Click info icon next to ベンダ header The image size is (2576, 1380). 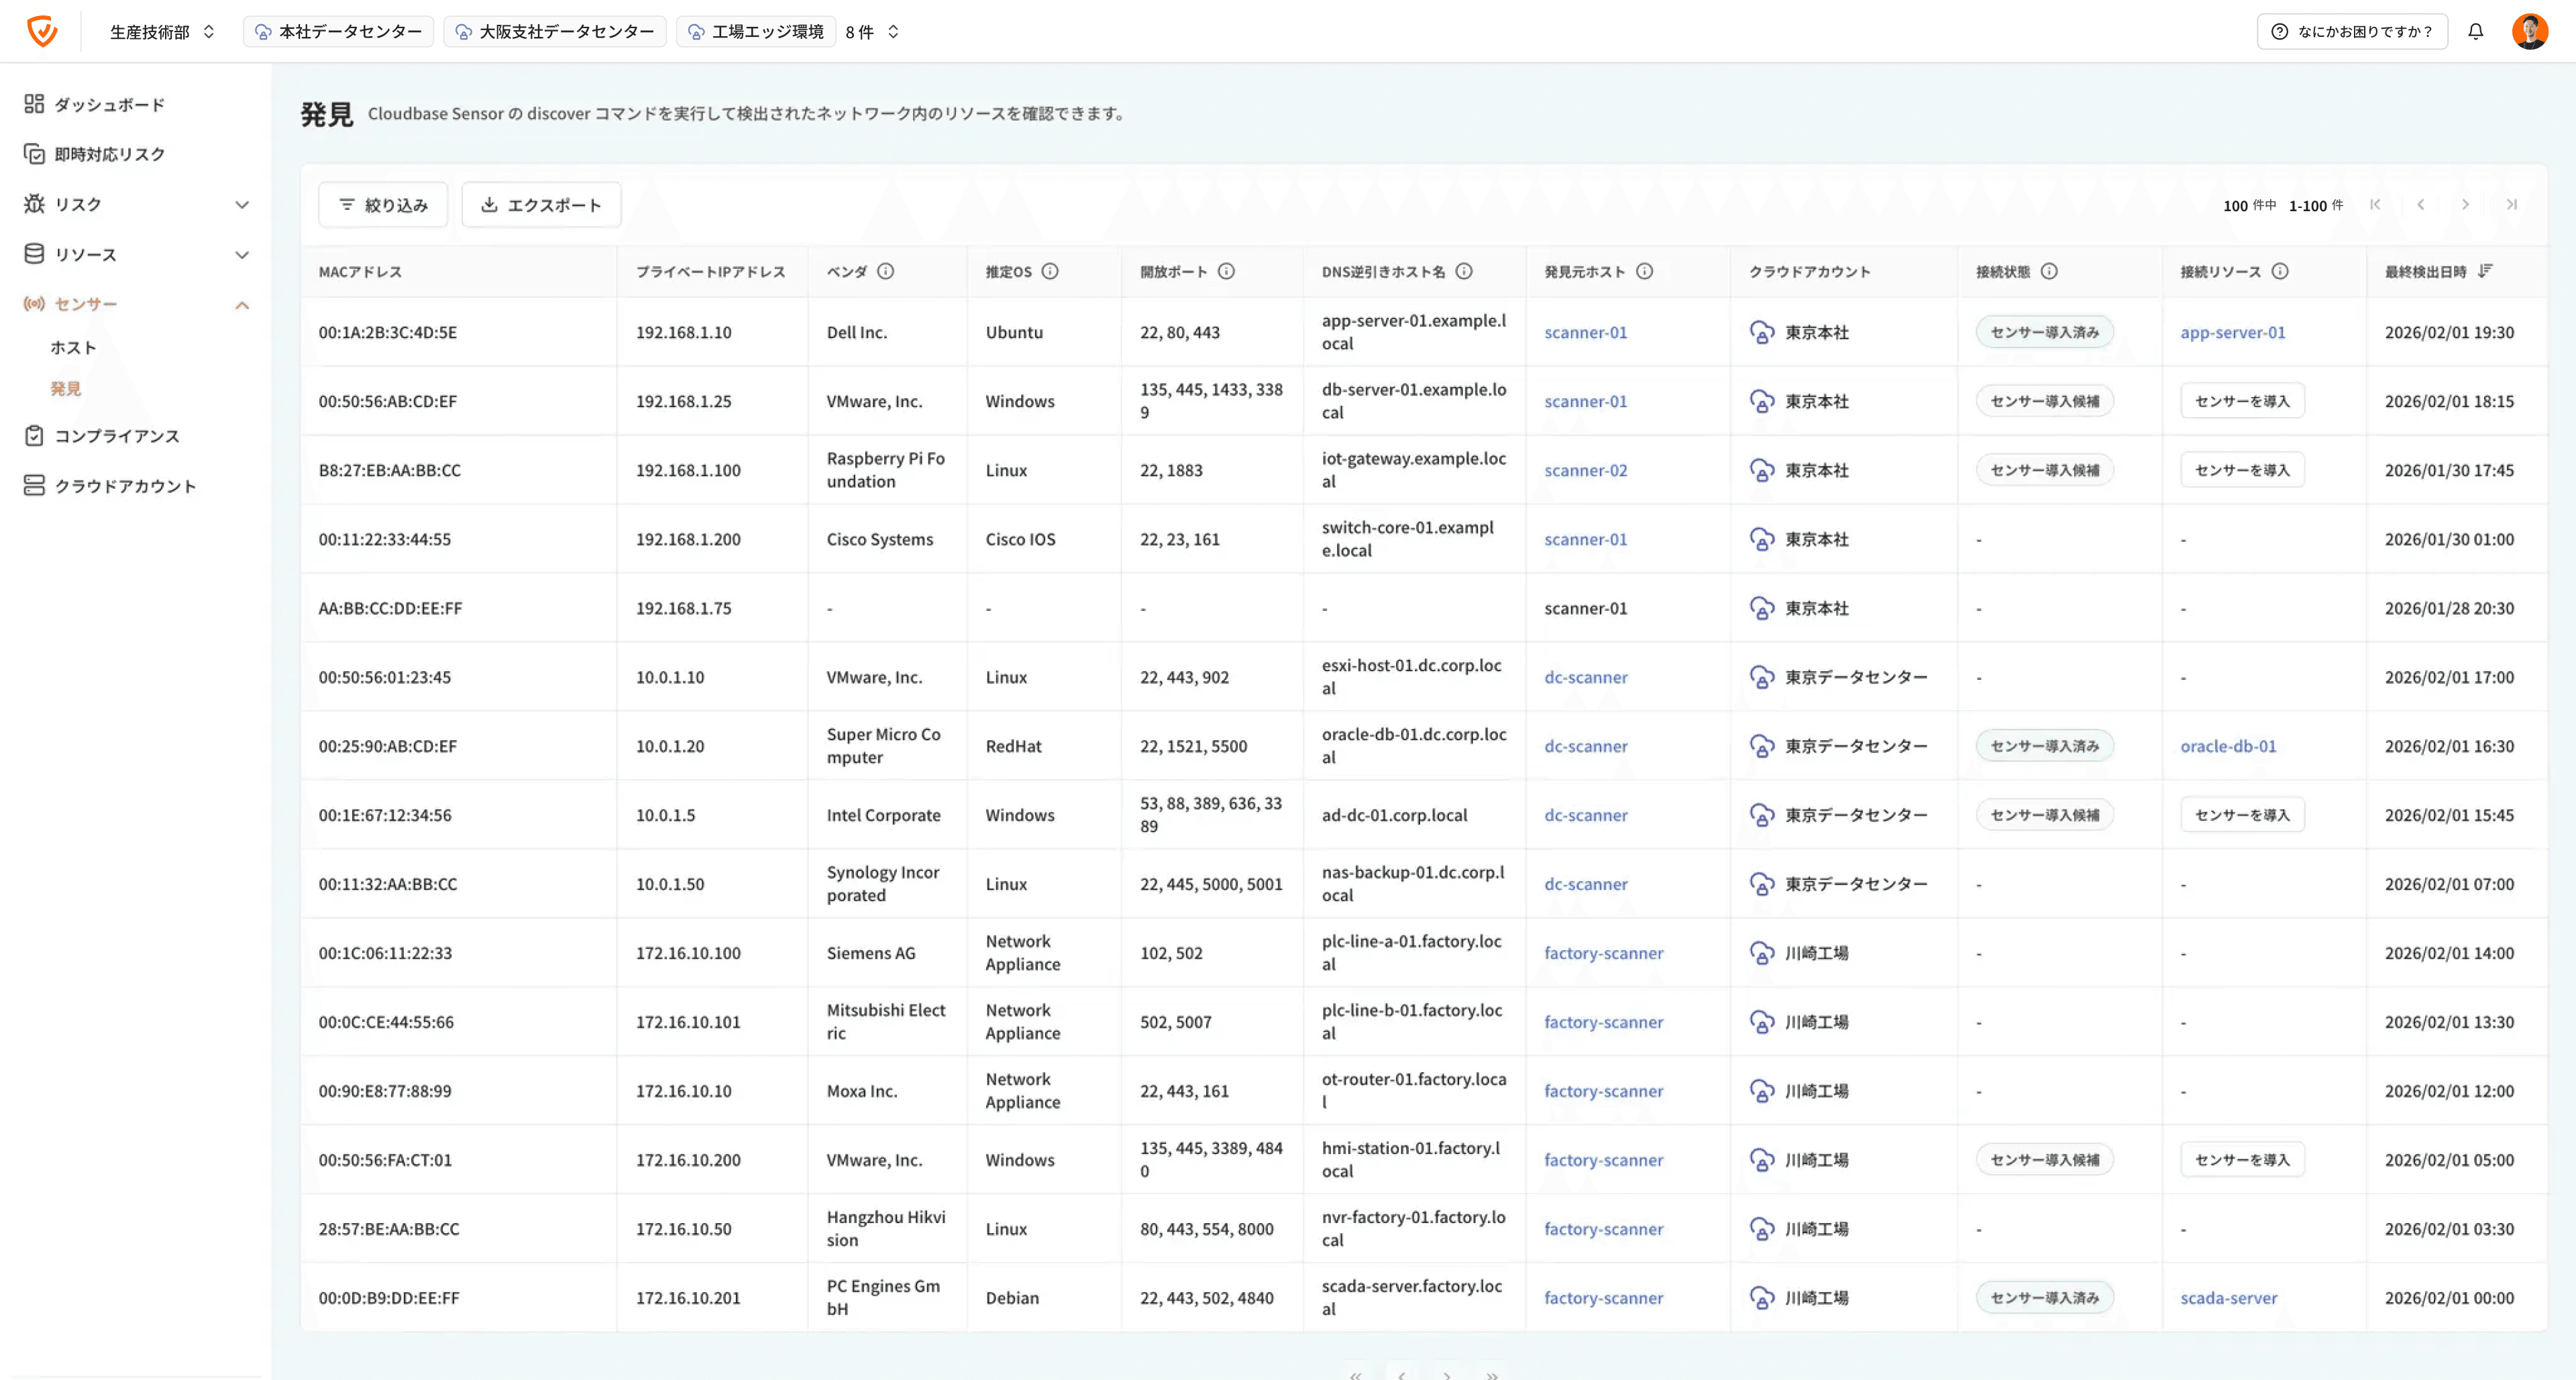885,271
